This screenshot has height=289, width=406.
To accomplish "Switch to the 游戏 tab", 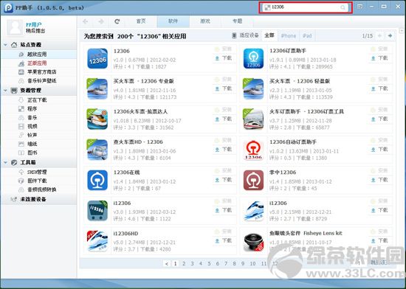I will (x=205, y=21).
